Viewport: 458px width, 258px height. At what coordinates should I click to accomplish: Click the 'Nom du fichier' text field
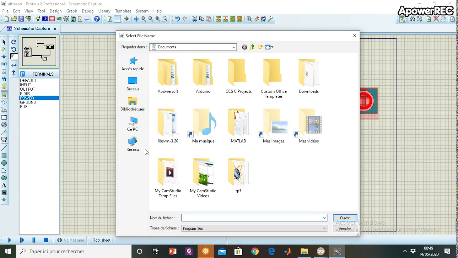[252, 218]
